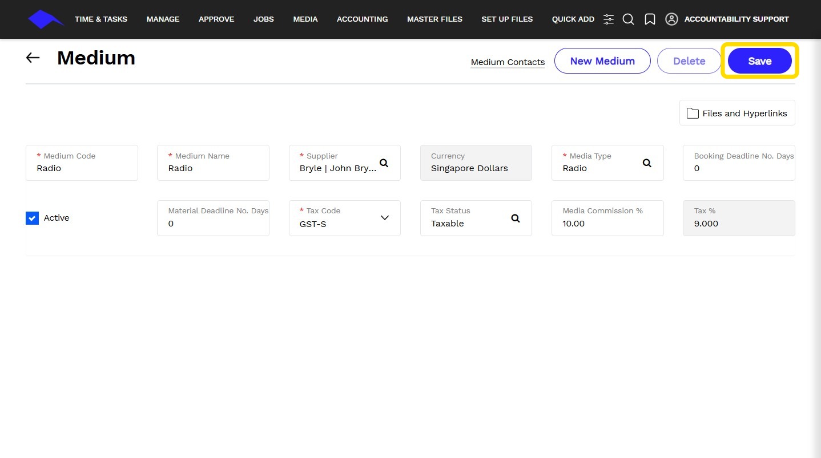
Task: Open Supplier lookup search icon
Action: click(384, 163)
